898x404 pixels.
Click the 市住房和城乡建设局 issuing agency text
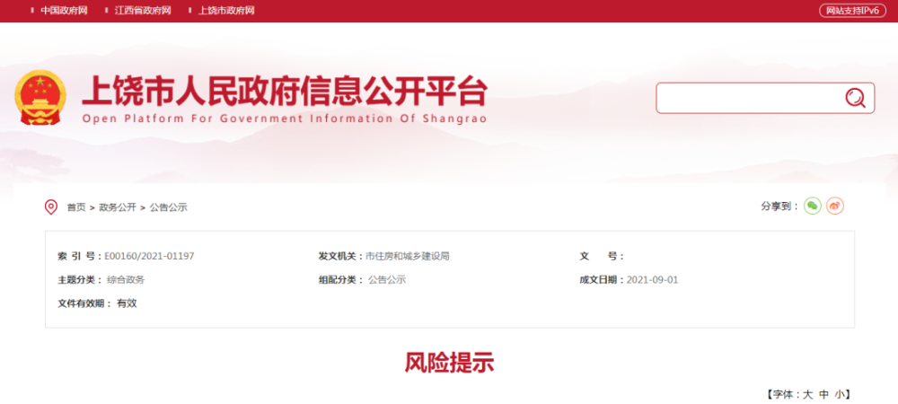click(407, 256)
